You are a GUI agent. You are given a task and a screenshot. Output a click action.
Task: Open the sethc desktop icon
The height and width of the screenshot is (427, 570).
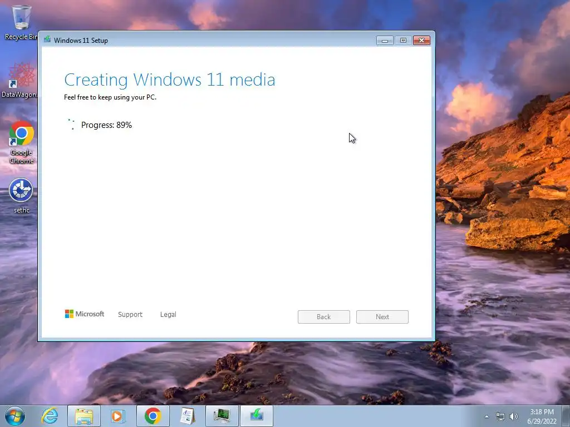point(21,195)
